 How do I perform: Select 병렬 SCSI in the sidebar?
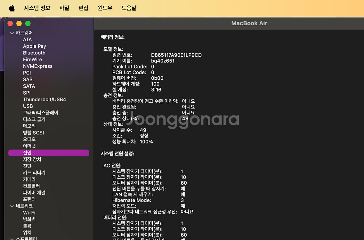pos(33,133)
